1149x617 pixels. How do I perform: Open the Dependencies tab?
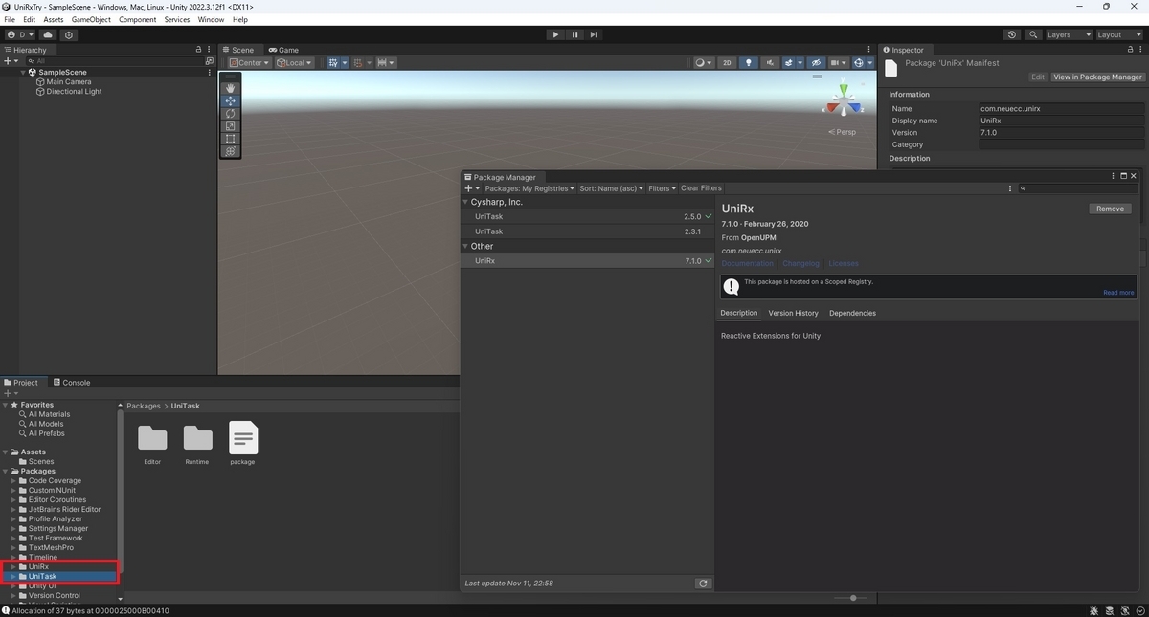852,313
